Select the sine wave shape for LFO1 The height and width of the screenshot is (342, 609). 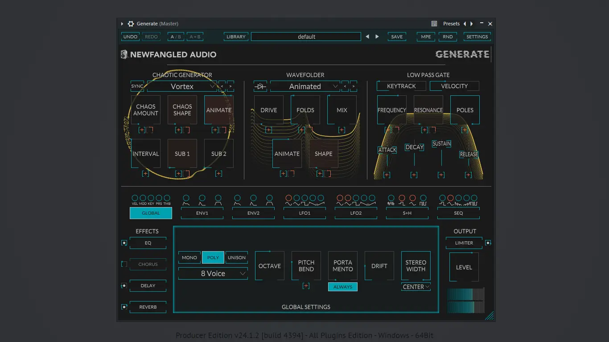pos(289,199)
